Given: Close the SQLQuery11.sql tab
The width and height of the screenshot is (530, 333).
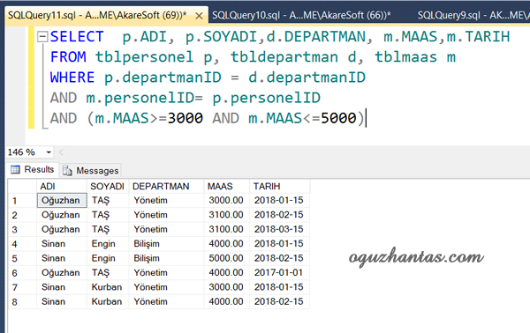Looking at the screenshot, I should (199, 16).
